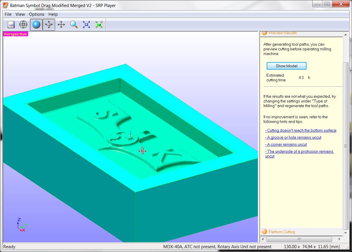Viewport: 352px width, 252px height.
Task: Click vertical scrollbar down arrow in side panel
Action: 346,233
